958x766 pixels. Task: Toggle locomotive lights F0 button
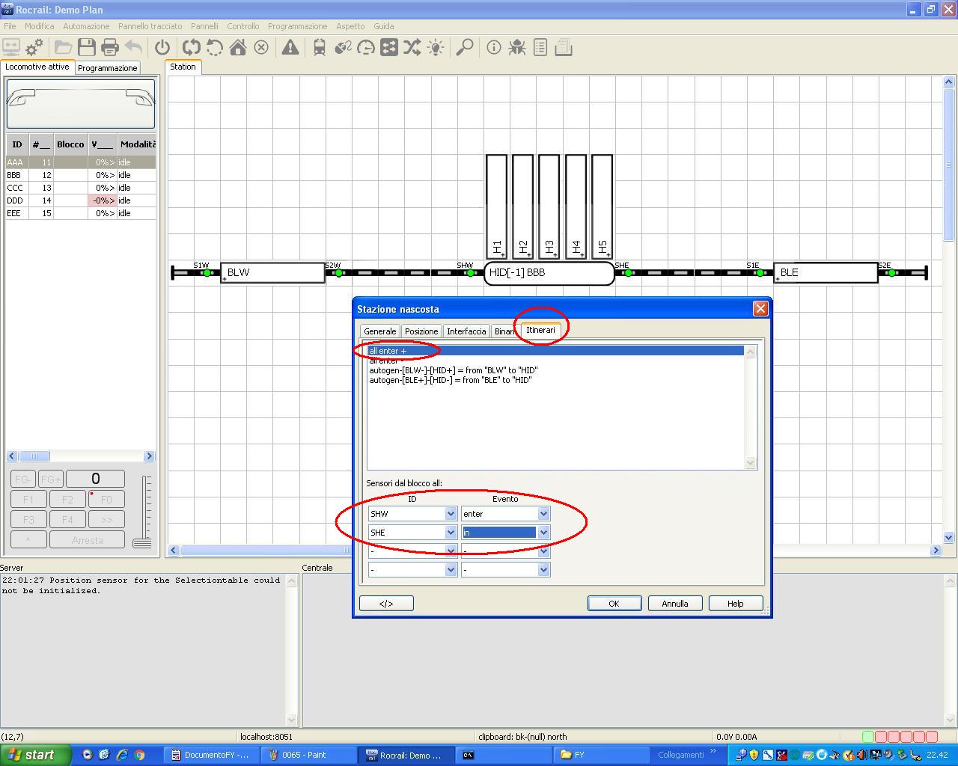(x=106, y=499)
